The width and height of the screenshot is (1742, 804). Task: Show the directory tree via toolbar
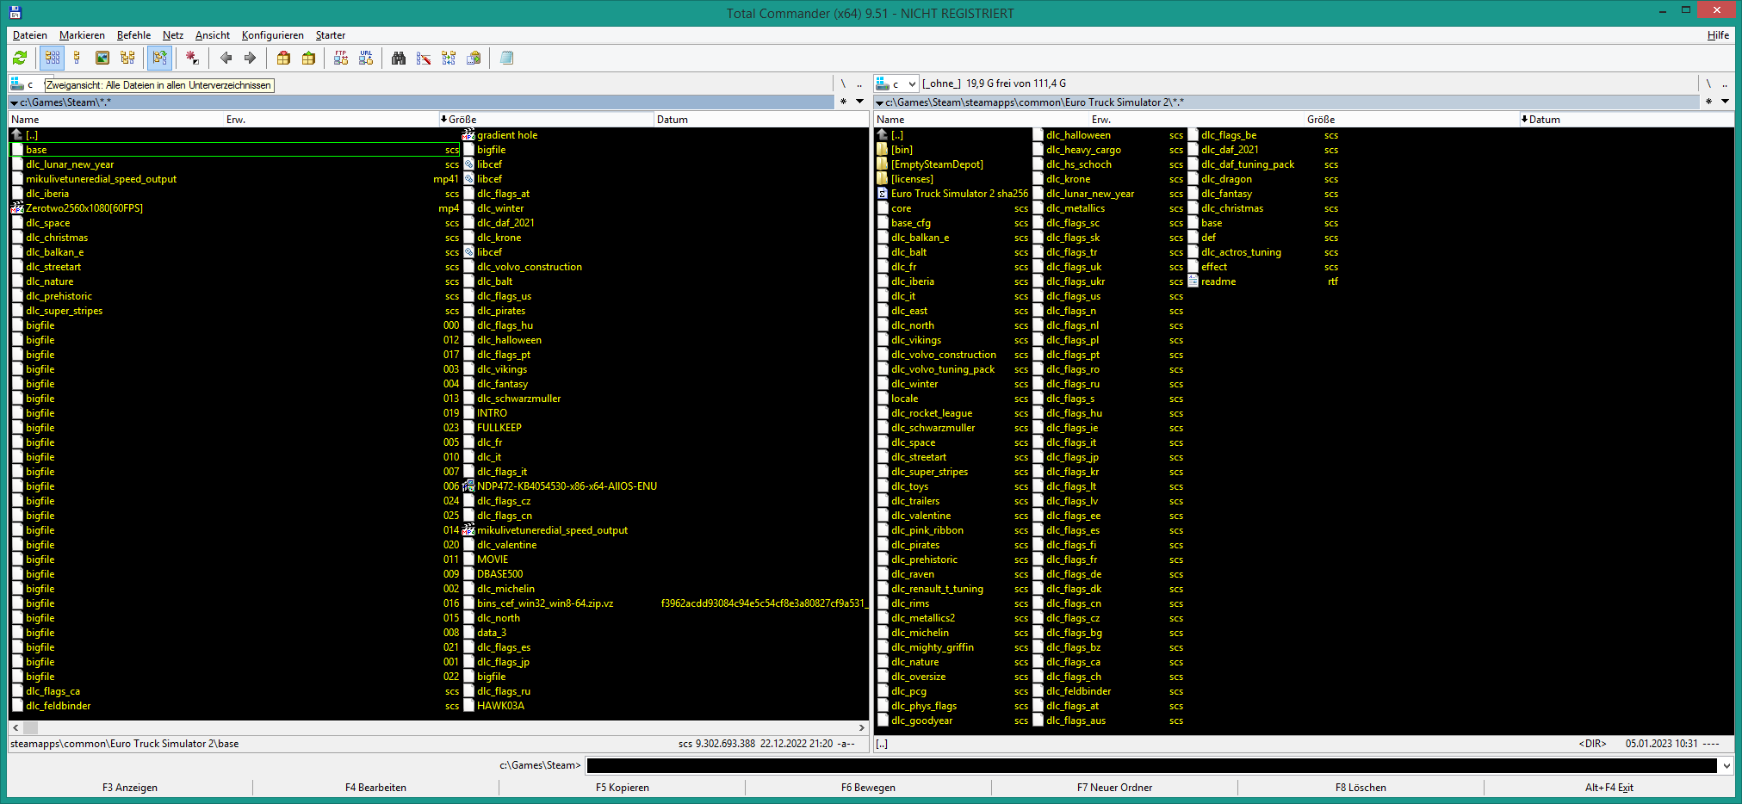127,58
